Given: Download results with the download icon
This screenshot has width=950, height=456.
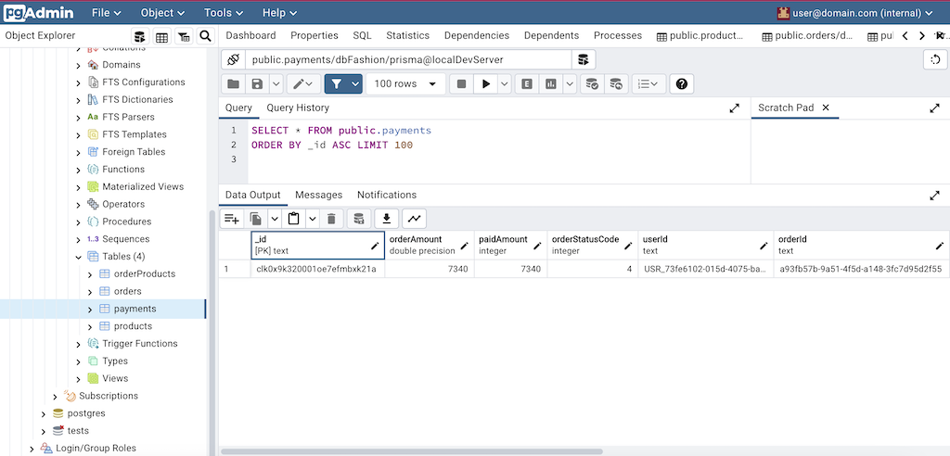Looking at the screenshot, I should [x=387, y=219].
